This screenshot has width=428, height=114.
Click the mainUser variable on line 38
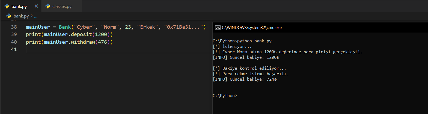(x=38, y=27)
